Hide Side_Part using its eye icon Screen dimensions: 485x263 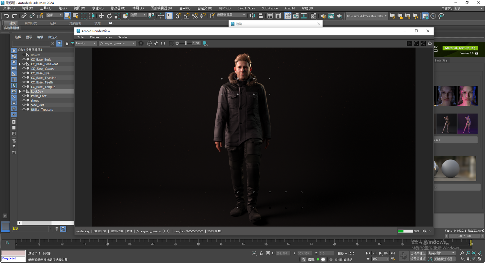click(24, 105)
